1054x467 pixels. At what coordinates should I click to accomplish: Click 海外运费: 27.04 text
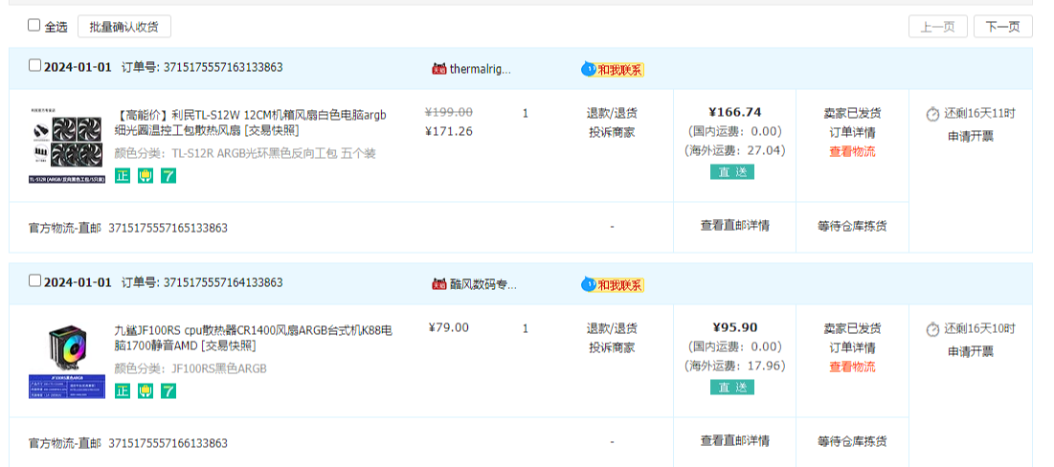click(x=734, y=150)
